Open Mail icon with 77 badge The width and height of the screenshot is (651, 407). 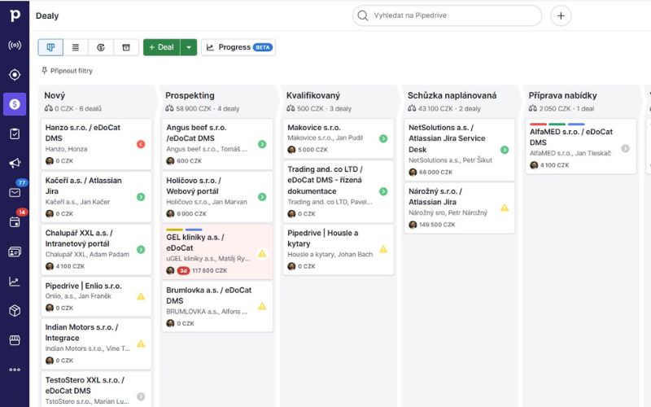click(x=15, y=192)
